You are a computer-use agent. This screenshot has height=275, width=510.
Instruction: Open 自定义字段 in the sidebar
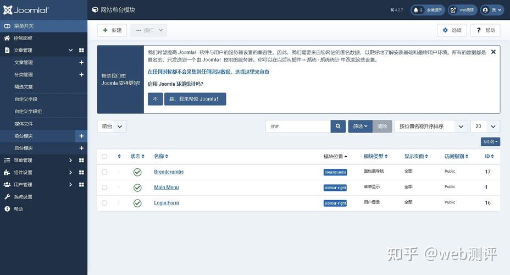[x=26, y=99]
